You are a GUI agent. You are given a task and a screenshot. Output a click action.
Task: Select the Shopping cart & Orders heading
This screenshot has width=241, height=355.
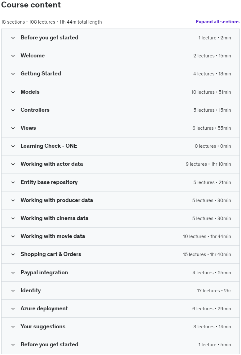pyautogui.click(x=51, y=254)
